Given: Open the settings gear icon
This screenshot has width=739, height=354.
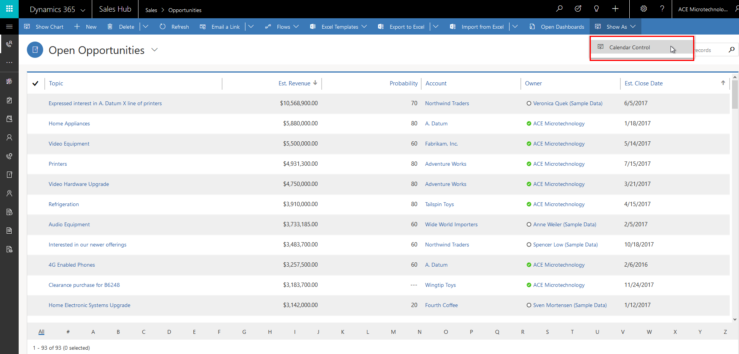Looking at the screenshot, I should tap(644, 9).
